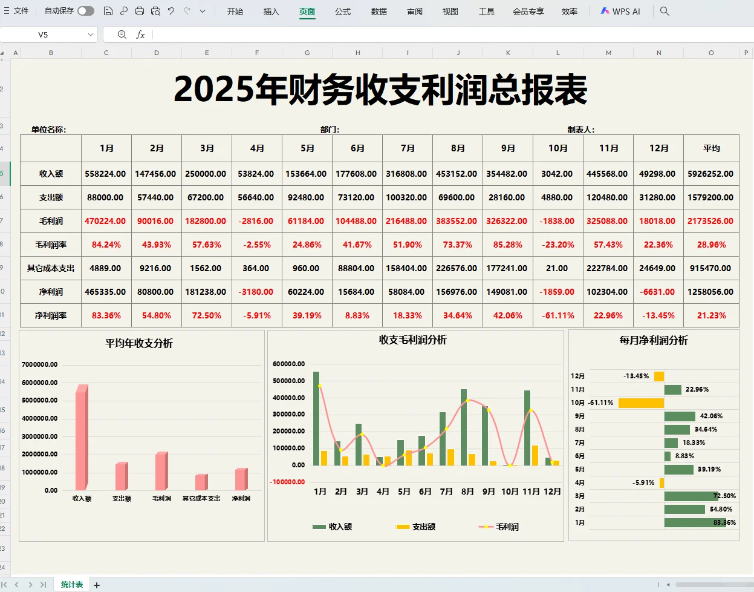Click the print preview icon
The image size is (754, 592).
[155, 11]
